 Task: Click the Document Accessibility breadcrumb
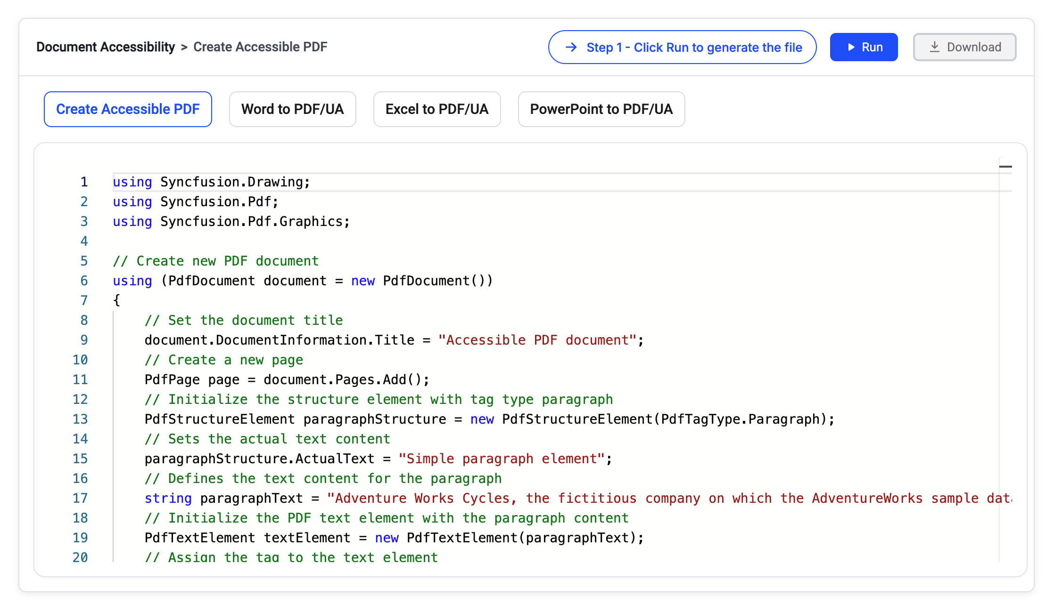point(106,47)
